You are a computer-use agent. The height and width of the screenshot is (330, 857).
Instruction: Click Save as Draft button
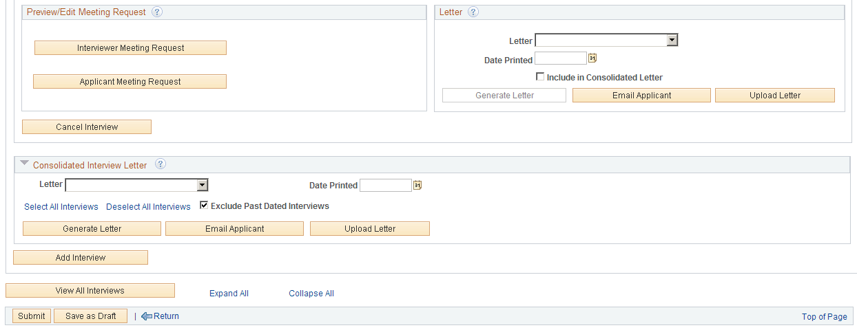tap(90, 316)
